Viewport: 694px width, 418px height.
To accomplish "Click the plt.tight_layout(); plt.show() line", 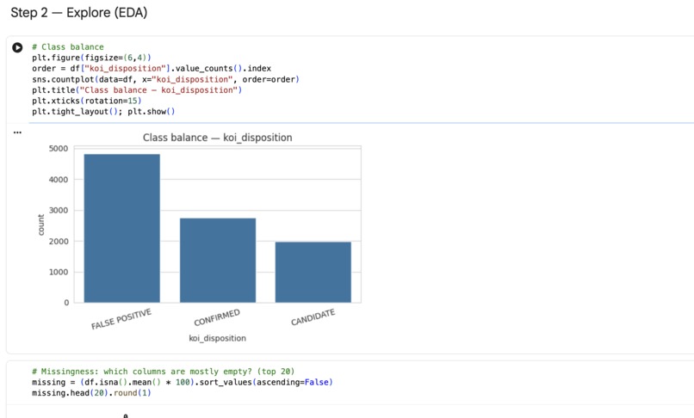I will (x=103, y=112).
